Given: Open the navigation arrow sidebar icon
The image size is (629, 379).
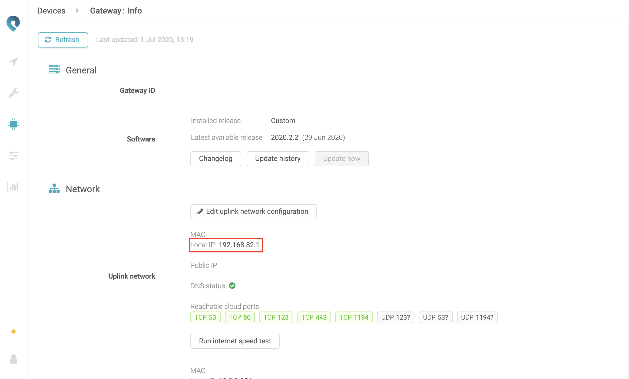Looking at the screenshot, I should tap(14, 62).
